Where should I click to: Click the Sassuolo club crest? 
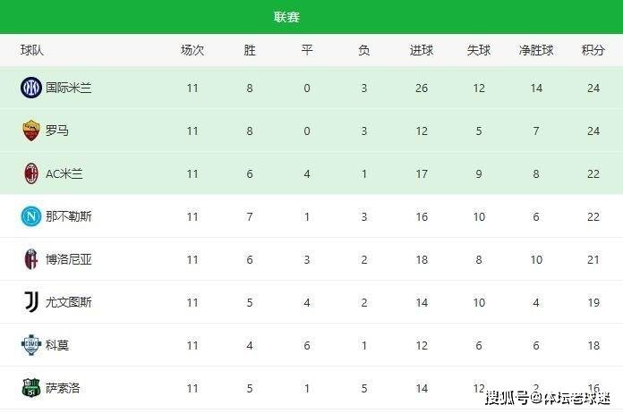coord(31,388)
